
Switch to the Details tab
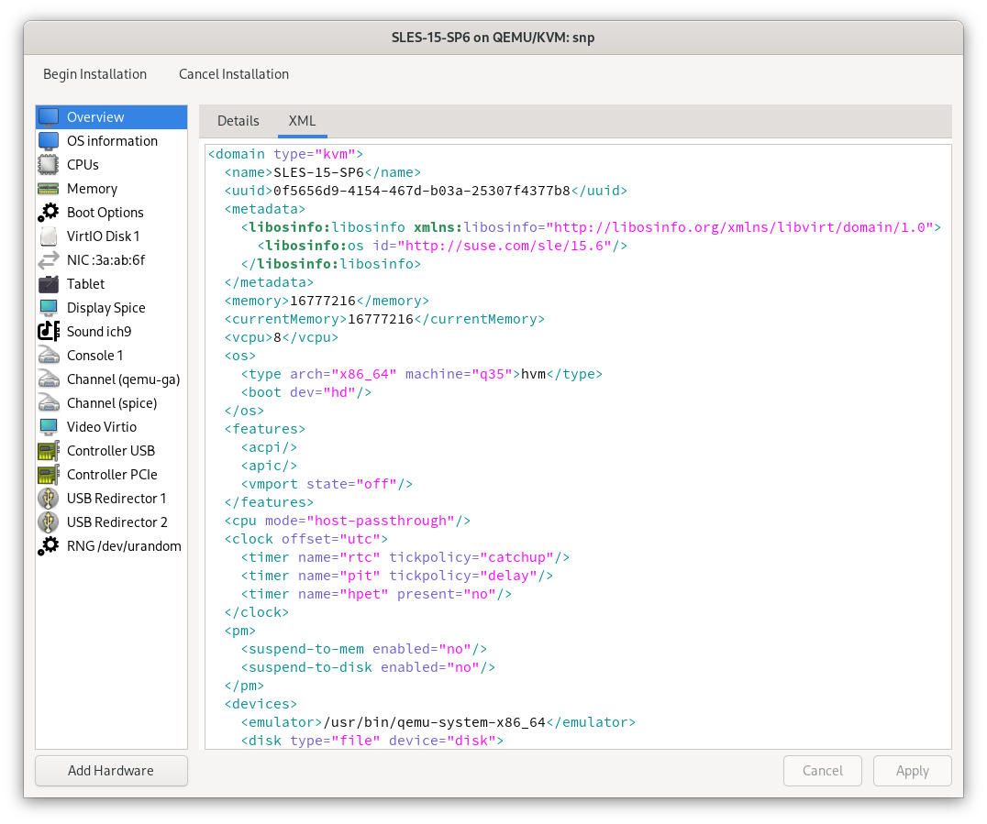[238, 120]
